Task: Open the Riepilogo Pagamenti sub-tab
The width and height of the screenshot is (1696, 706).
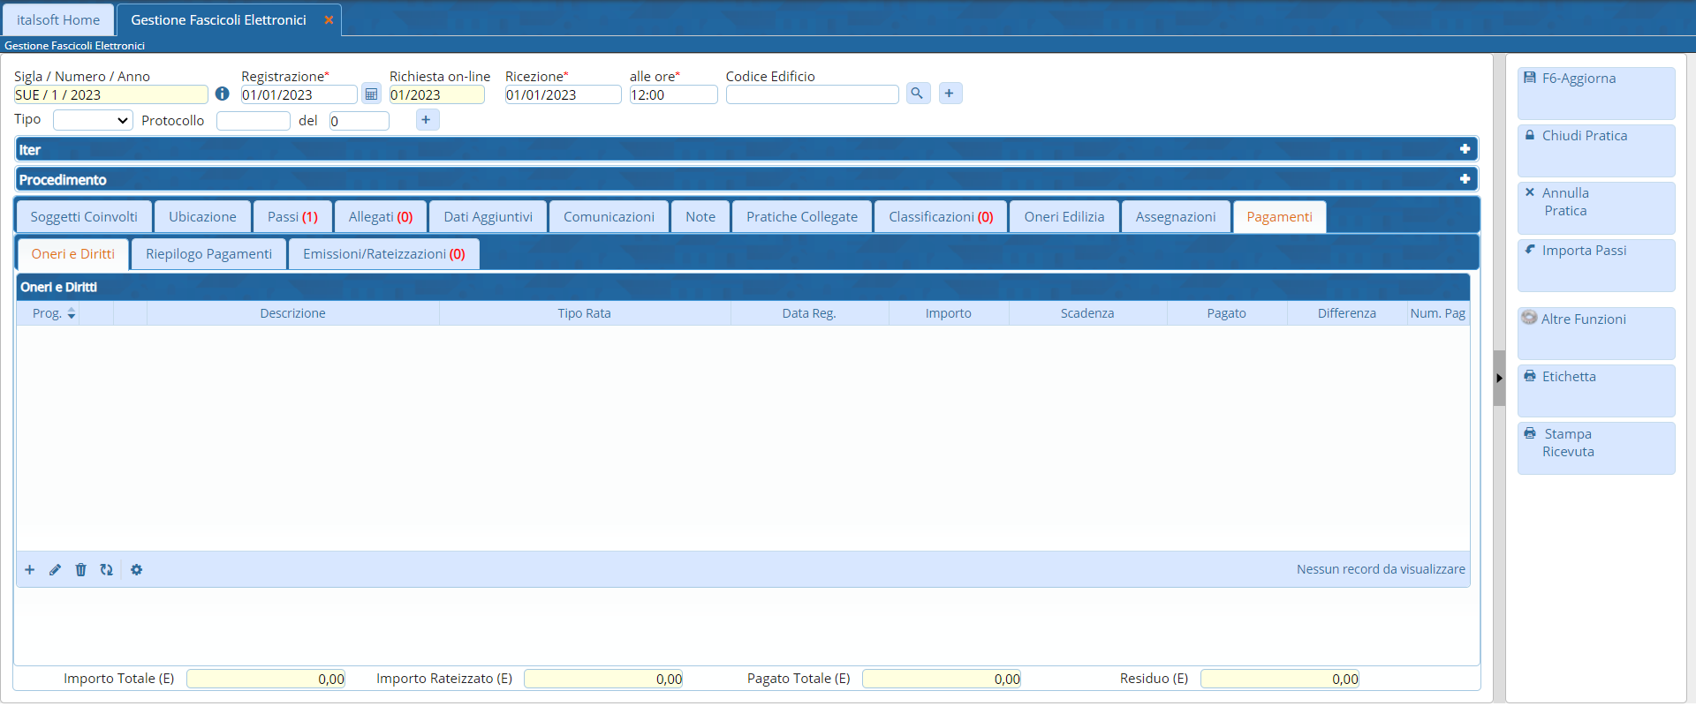Action: point(208,254)
